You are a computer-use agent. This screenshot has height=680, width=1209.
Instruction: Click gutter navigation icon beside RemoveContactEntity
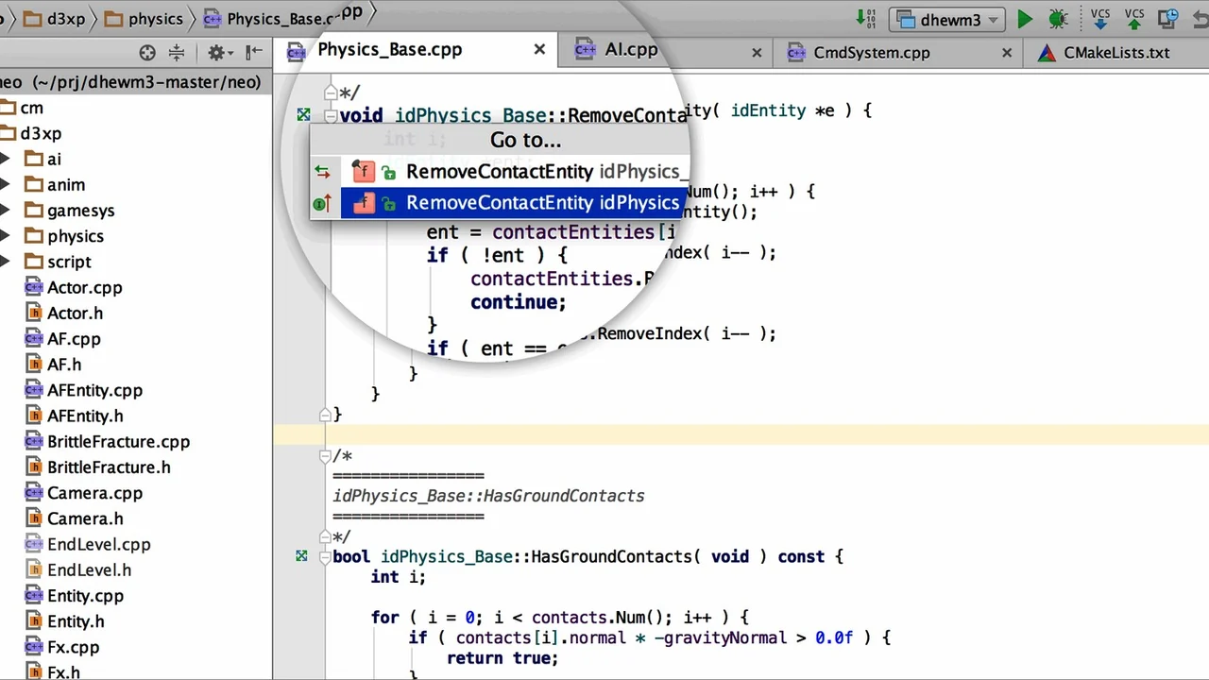coord(303,115)
